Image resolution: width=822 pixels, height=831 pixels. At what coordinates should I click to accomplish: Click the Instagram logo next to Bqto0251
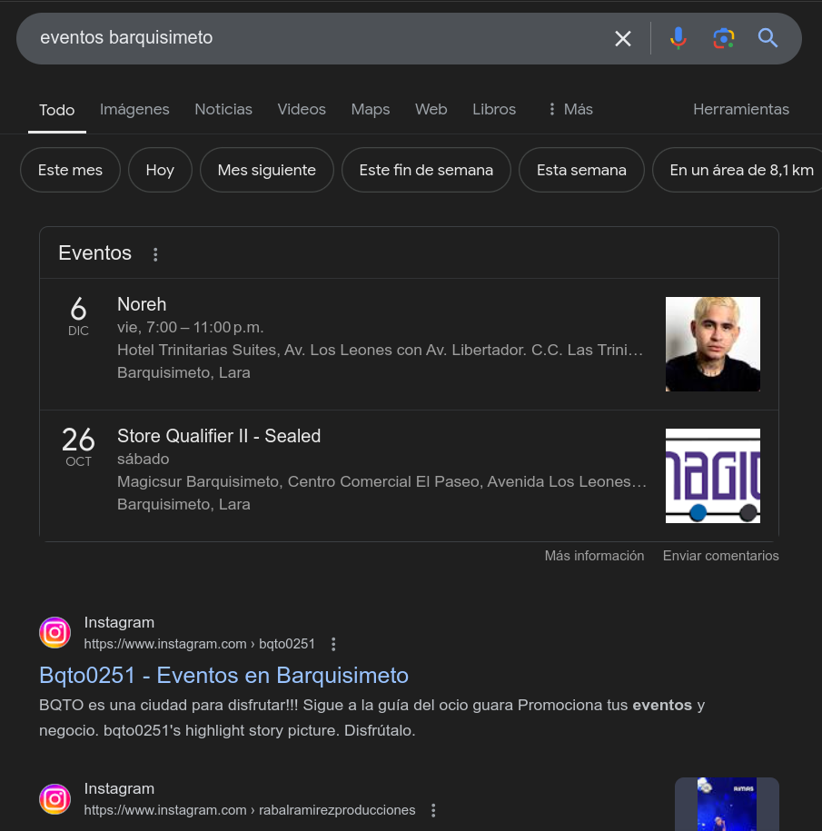(54, 632)
